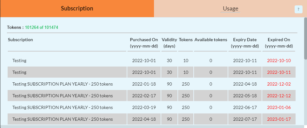
Task: Select the Subscription tab
Action: point(77,9)
